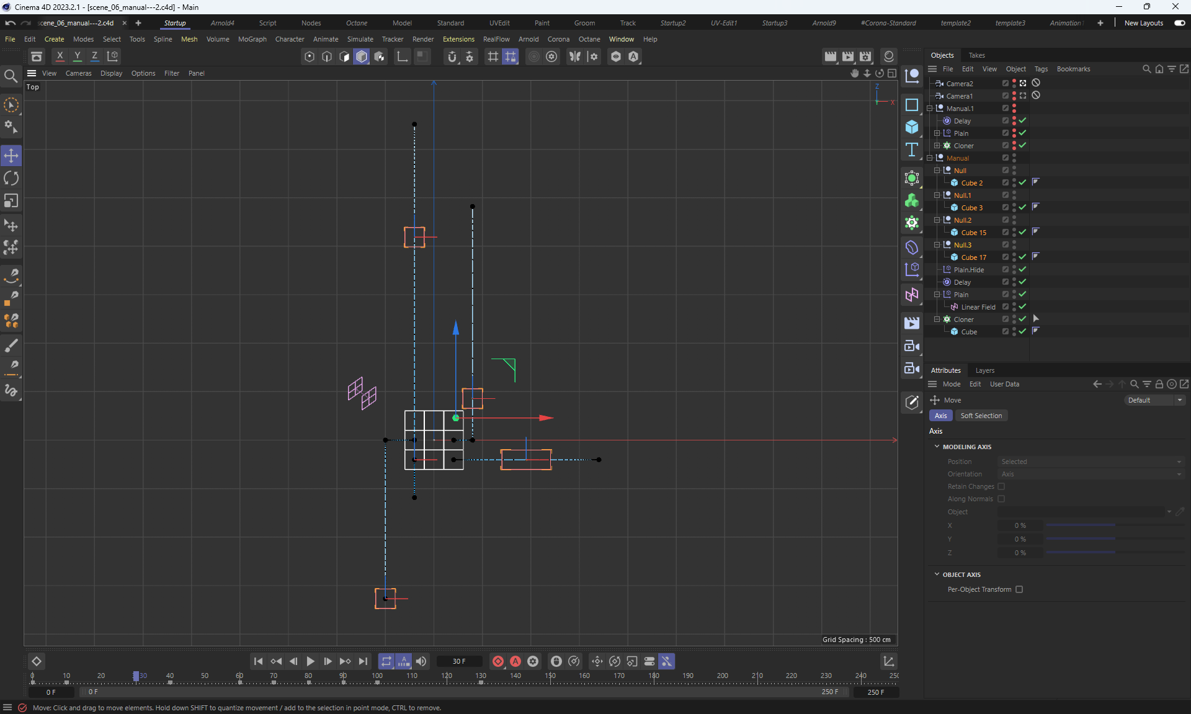Click the Record Active Objects button
Image resolution: width=1191 pixels, height=714 pixels.
click(497, 661)
